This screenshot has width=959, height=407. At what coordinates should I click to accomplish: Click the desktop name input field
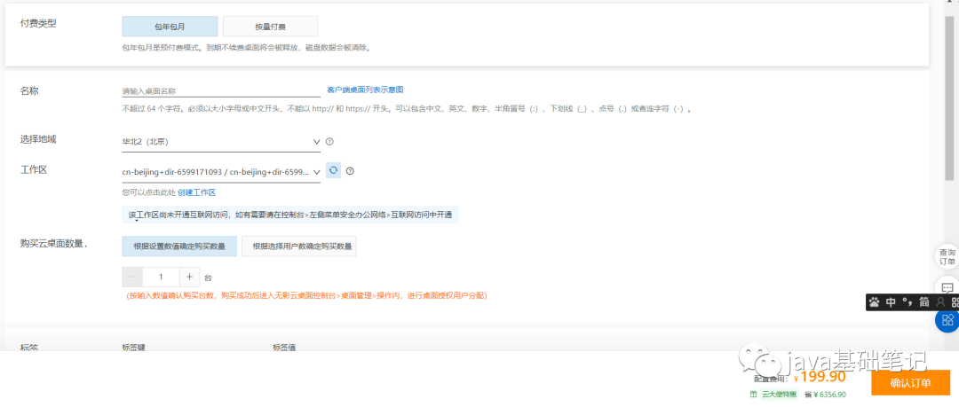point(221,91)
